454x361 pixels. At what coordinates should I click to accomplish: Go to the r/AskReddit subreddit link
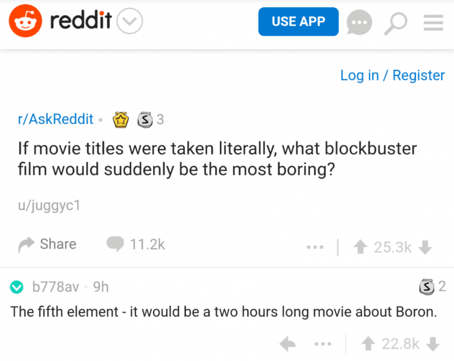[56, 119]
